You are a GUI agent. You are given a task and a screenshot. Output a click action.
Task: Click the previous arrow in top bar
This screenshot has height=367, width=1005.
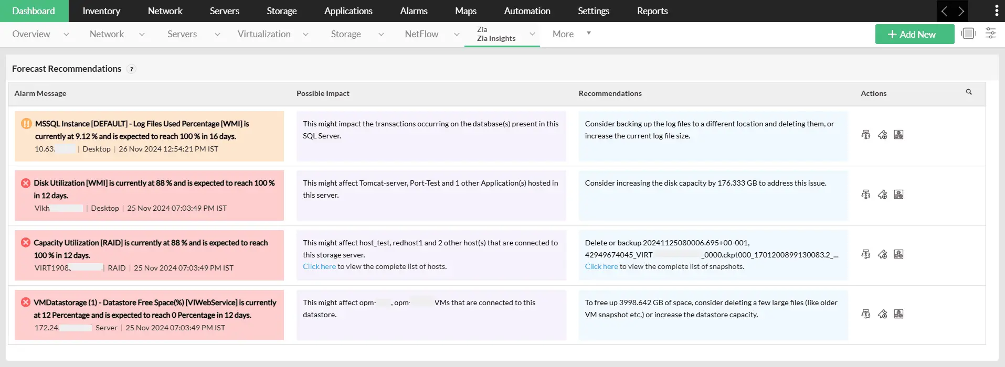[944, 11]
